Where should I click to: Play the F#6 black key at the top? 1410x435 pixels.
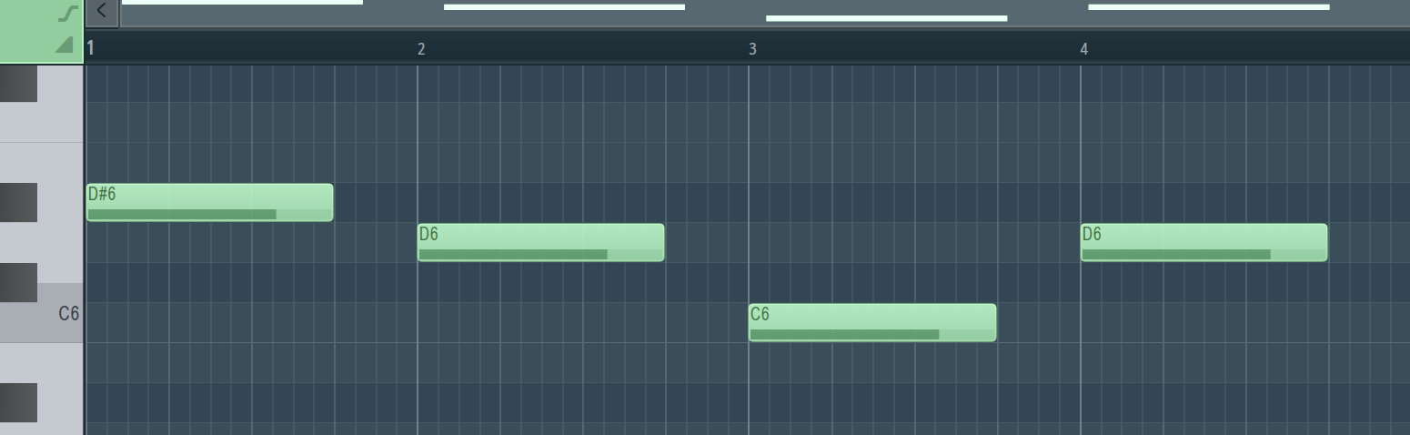[18, 83]
